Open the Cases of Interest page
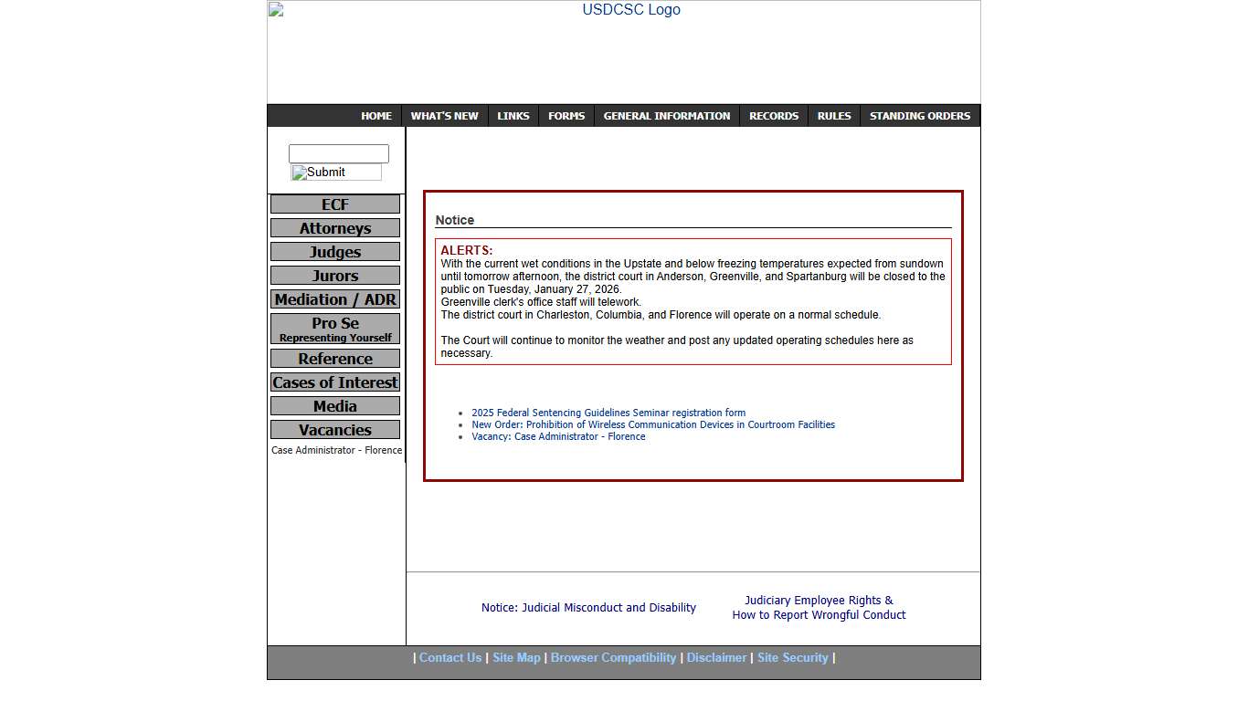 point(334,382)
